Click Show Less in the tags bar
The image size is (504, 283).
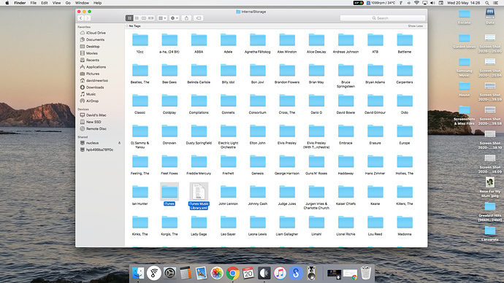tap(416, 26)
